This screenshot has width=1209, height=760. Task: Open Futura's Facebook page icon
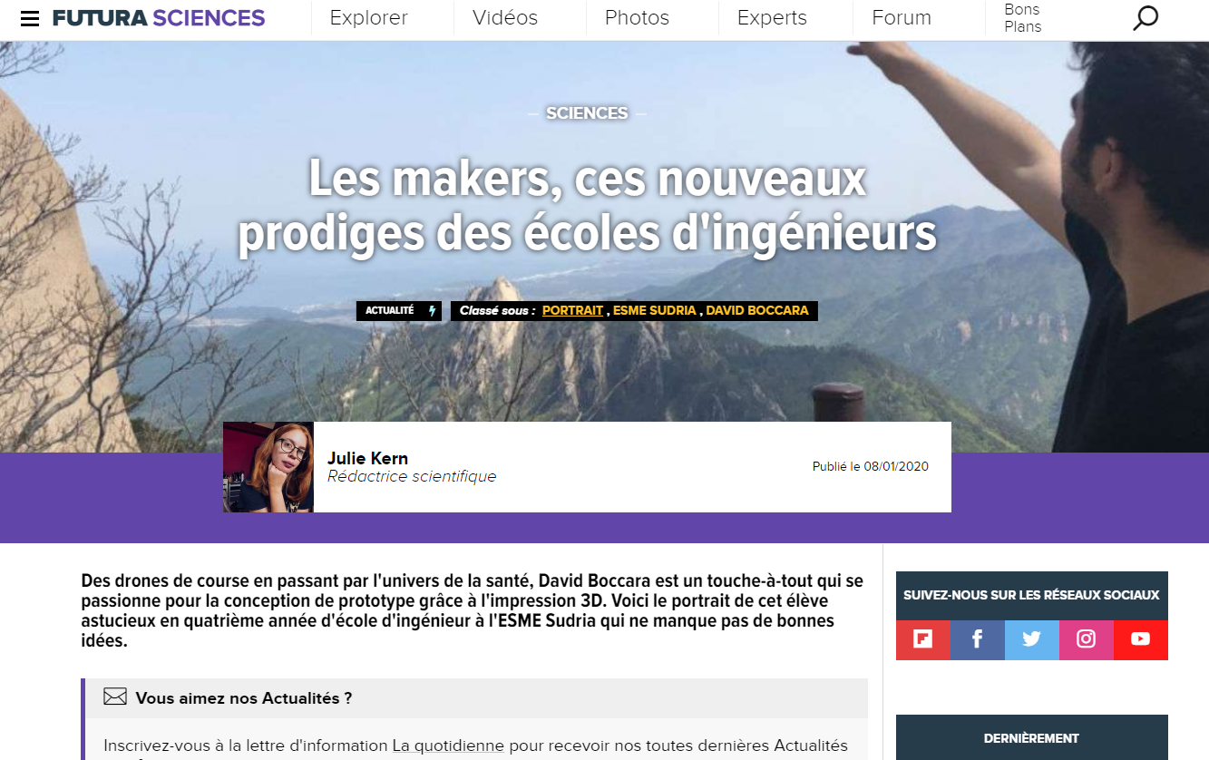(978, 639)
